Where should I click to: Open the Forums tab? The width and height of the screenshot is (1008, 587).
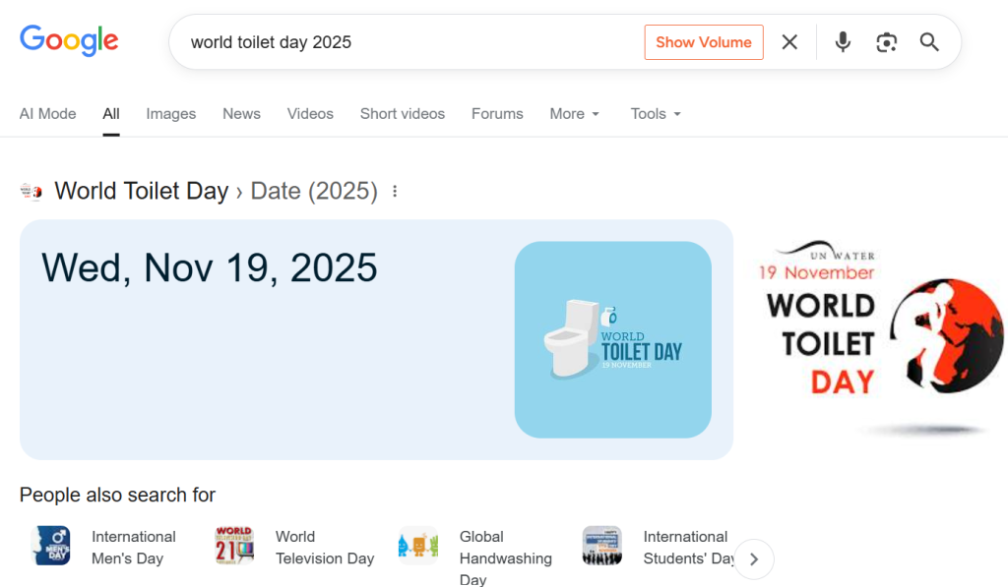point(497,114)
